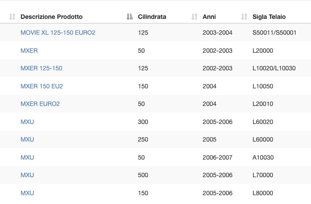Open MXU 300 product link

[x=27, y=122]
